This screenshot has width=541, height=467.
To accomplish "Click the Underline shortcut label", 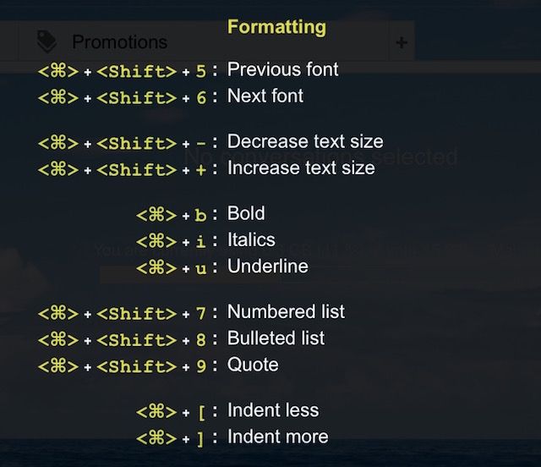I will coord(267,267).
